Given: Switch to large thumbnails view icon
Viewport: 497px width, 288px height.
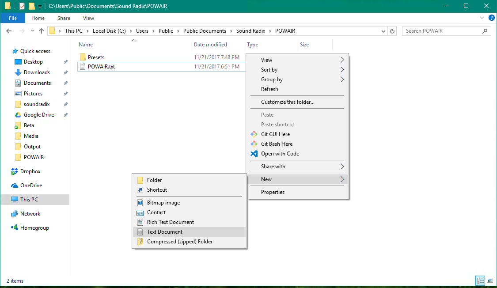Looking at the screenshot, I should click(489, 280).
